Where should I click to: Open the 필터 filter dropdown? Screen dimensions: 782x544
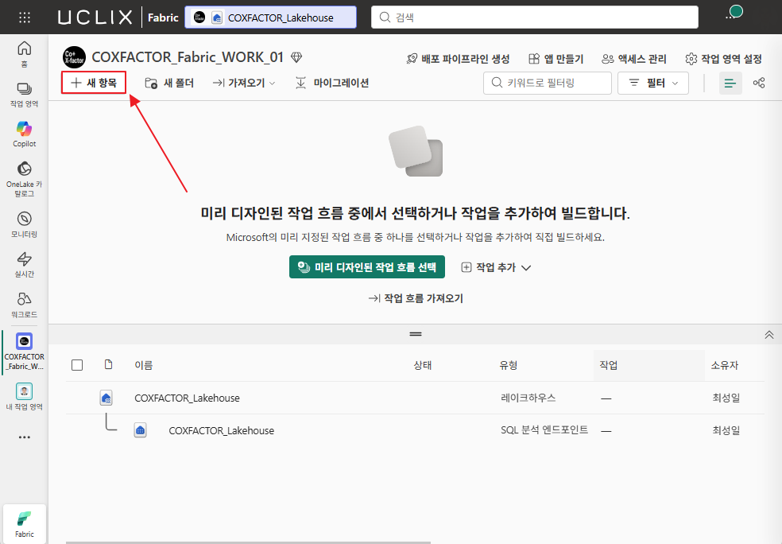[x=652, y=83]
